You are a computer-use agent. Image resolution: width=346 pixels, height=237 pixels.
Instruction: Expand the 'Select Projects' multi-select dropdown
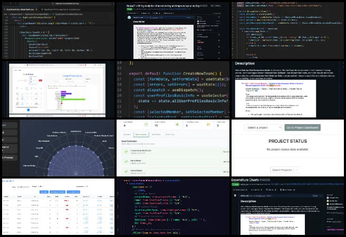[x=285, y=170]
